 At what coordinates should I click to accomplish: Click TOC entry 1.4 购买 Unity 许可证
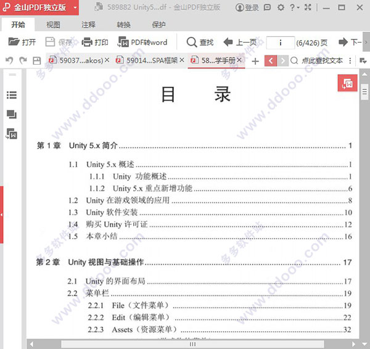[x=210, y=224]
